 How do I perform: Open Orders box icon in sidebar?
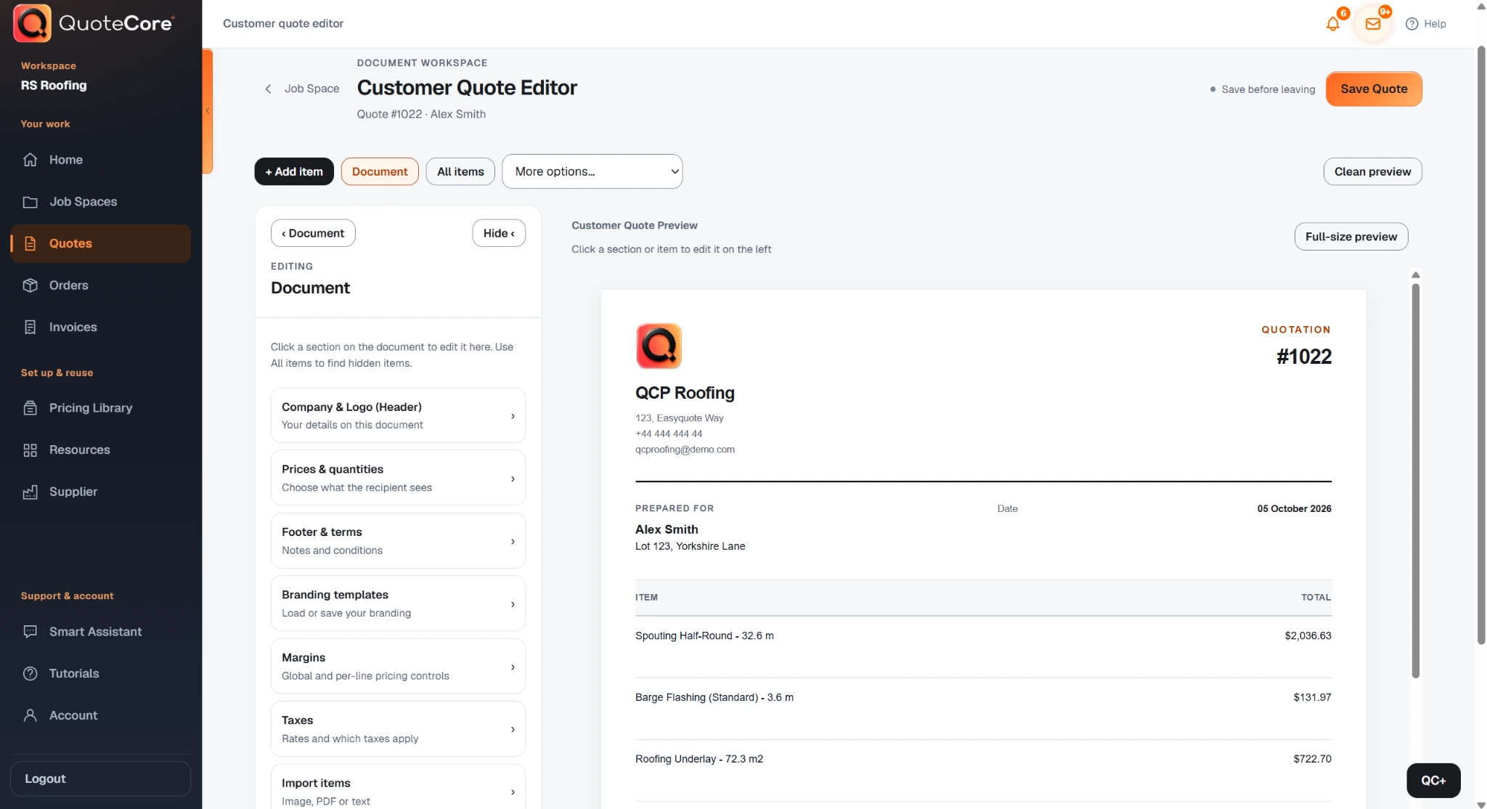[30, 285]
